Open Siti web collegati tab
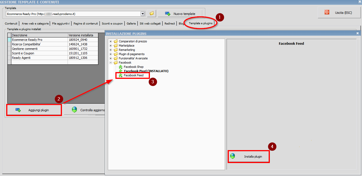362x176 pixels. click(150, 24)
